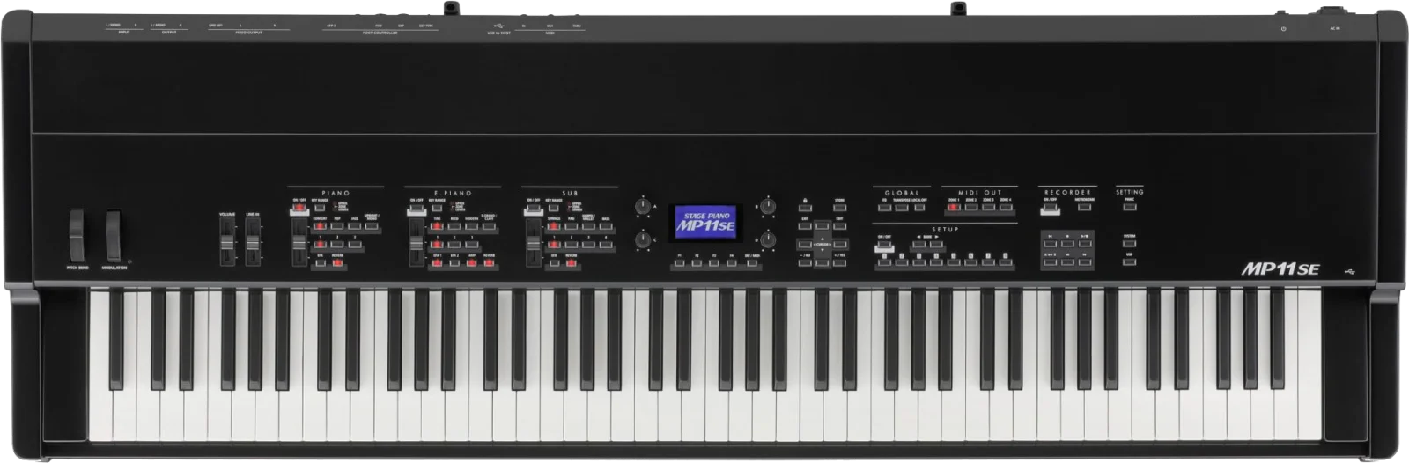Select the CONCERT piano sound button

tap(320, 226)
